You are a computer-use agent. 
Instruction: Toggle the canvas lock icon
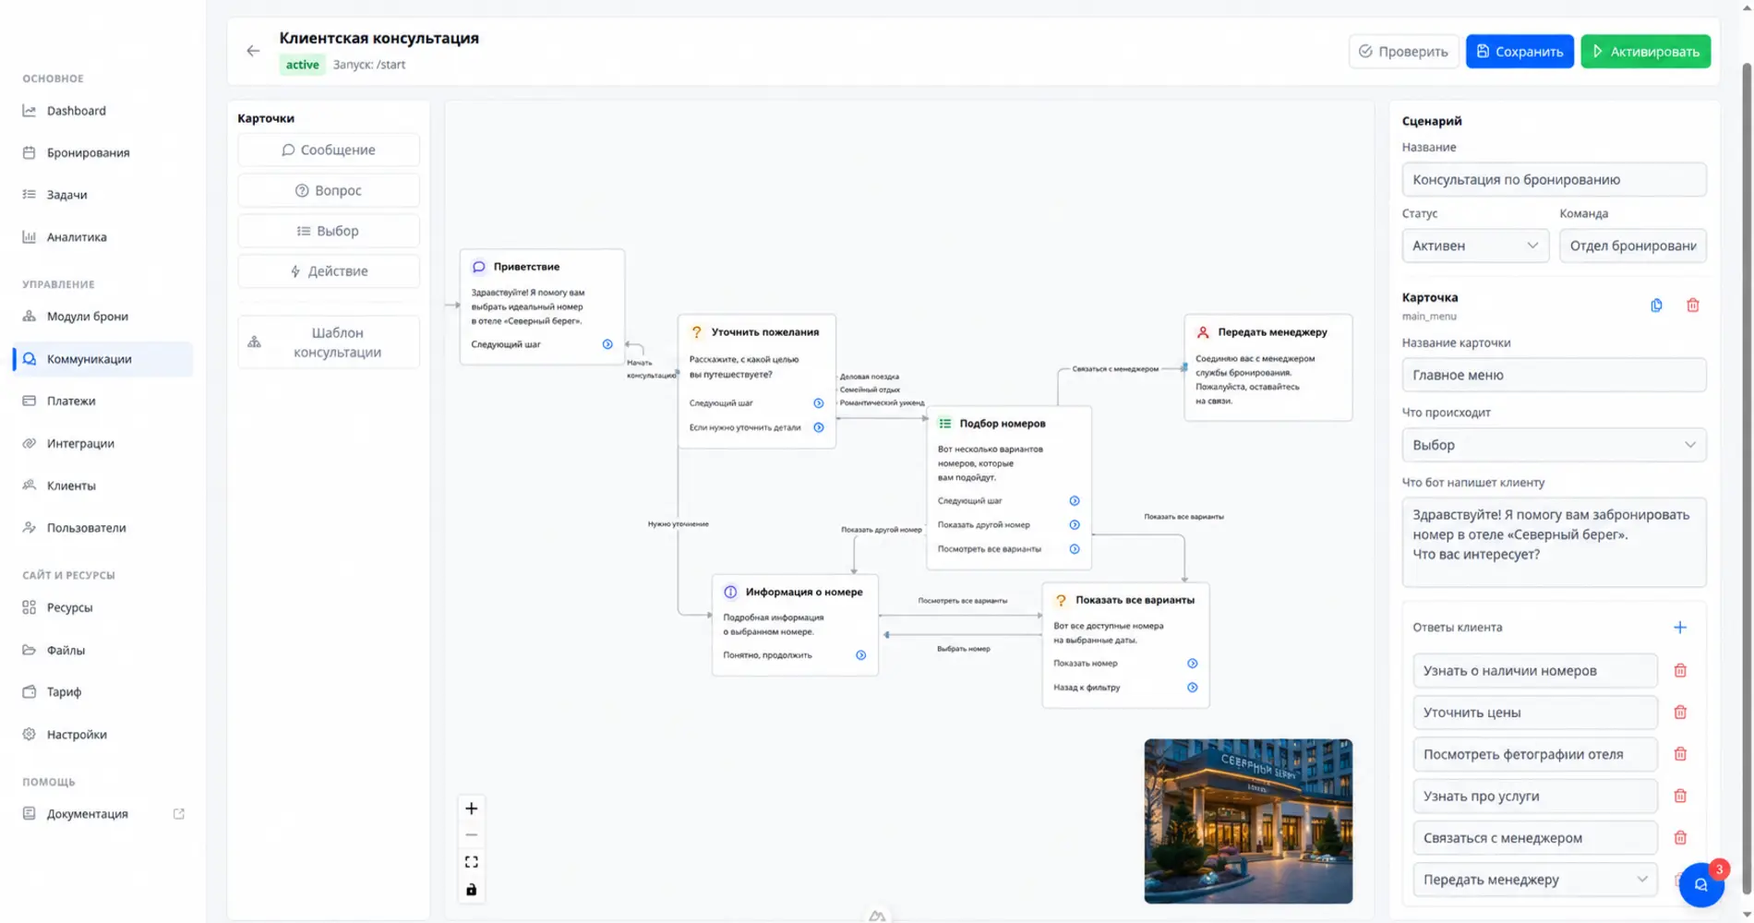click(471, 890)
